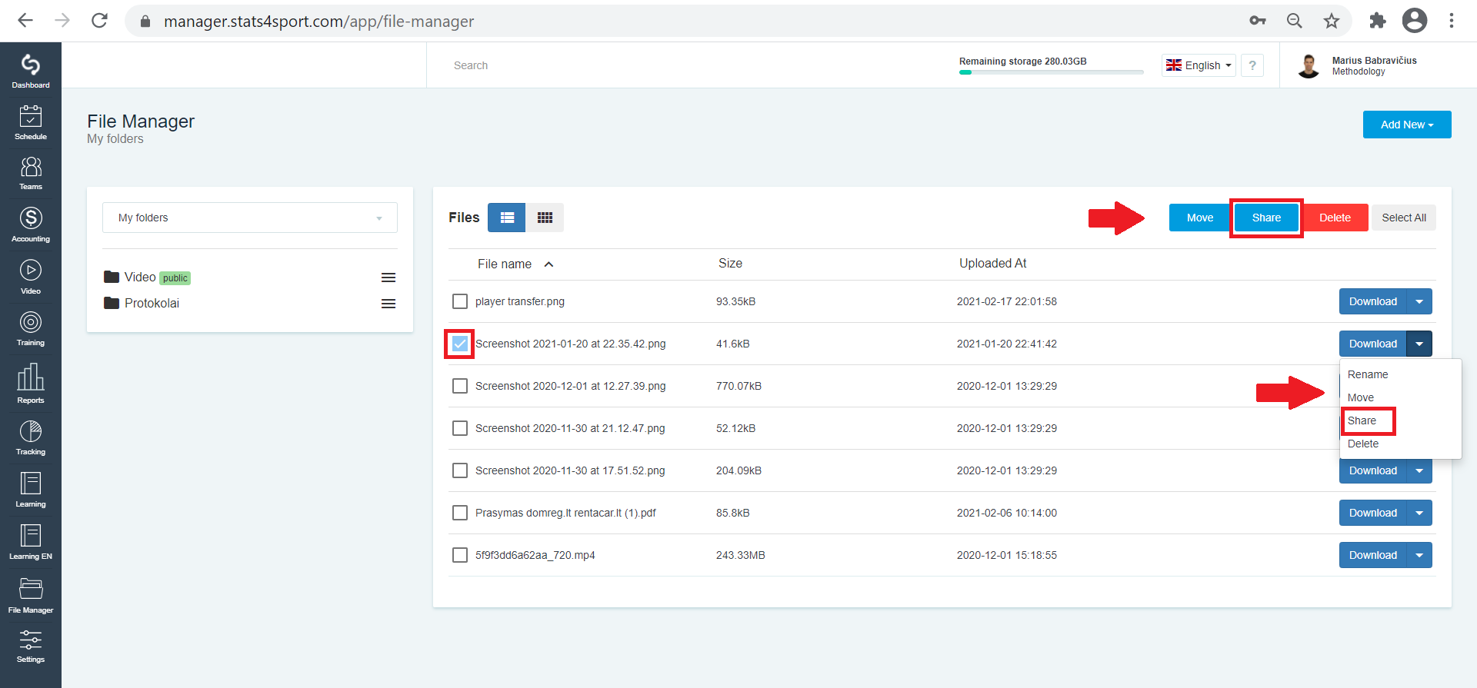Image resolution: width=1477 pixels, height=688 pixels.
Task: Switch Files to grid view
Action: click(545, 218)
